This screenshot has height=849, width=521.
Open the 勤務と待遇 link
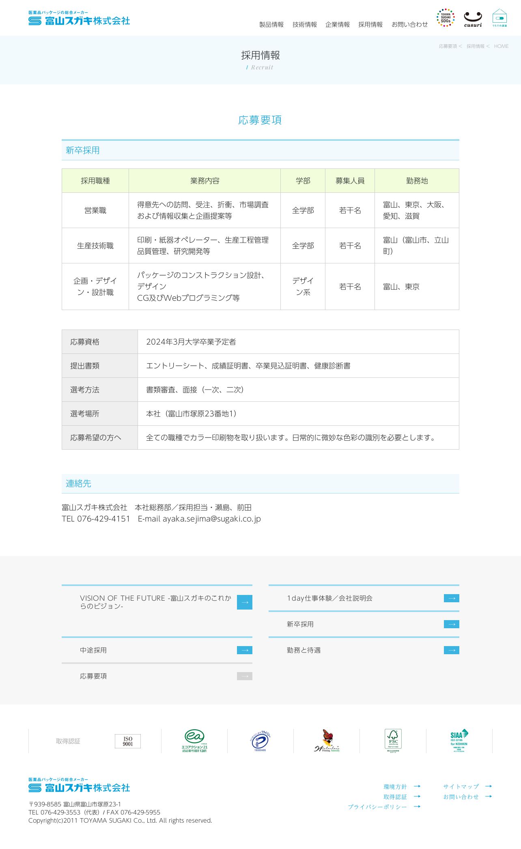(304, 650)
